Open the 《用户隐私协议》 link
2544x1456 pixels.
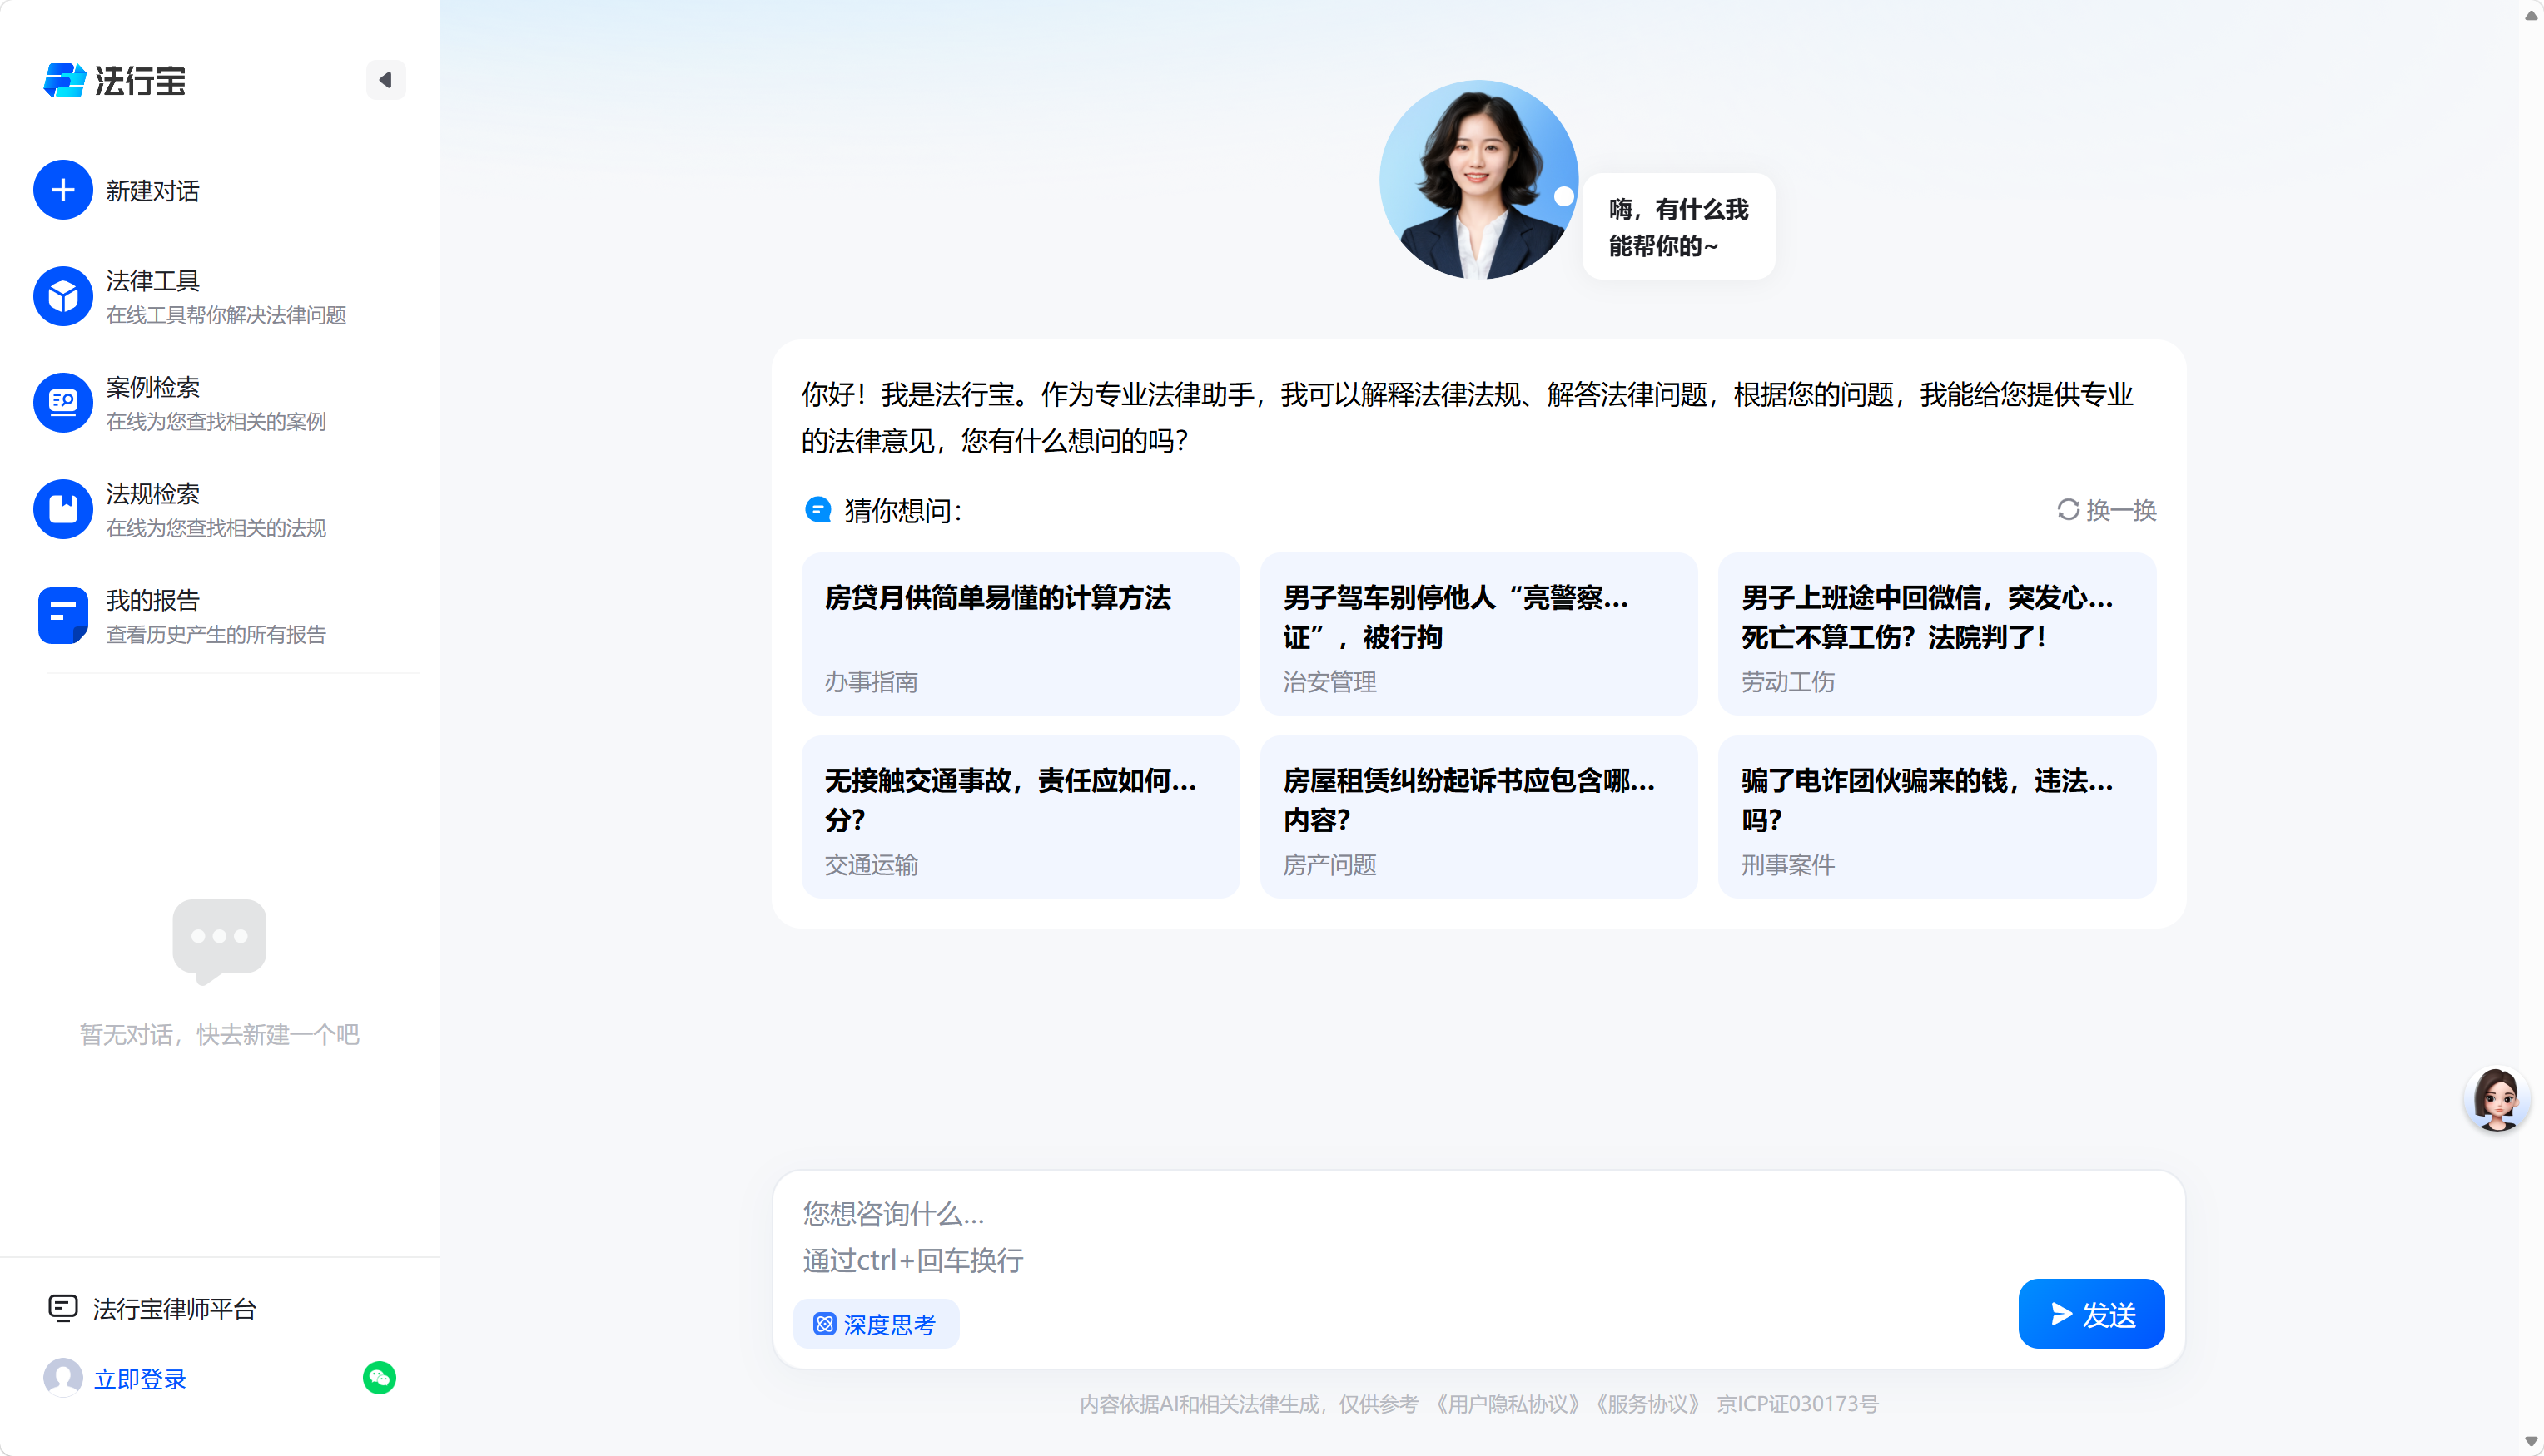1508,1404
